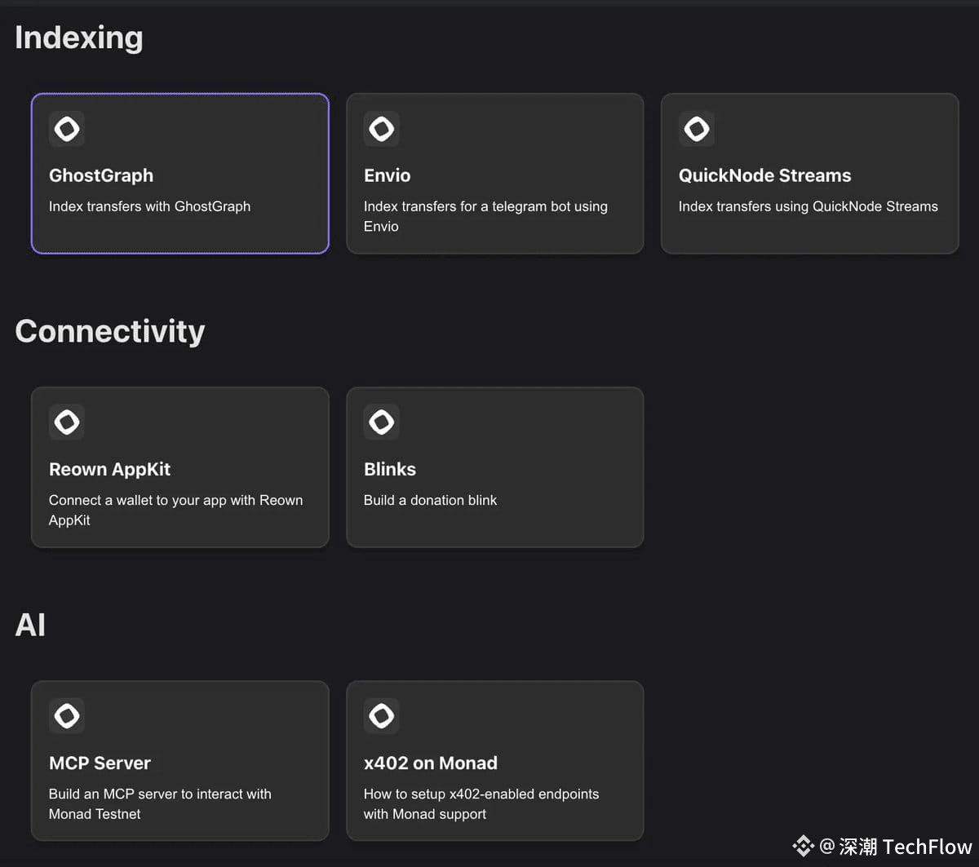Click the MCP Server card icon
This screenshot has height=867, width=979.
pos(67,715)
